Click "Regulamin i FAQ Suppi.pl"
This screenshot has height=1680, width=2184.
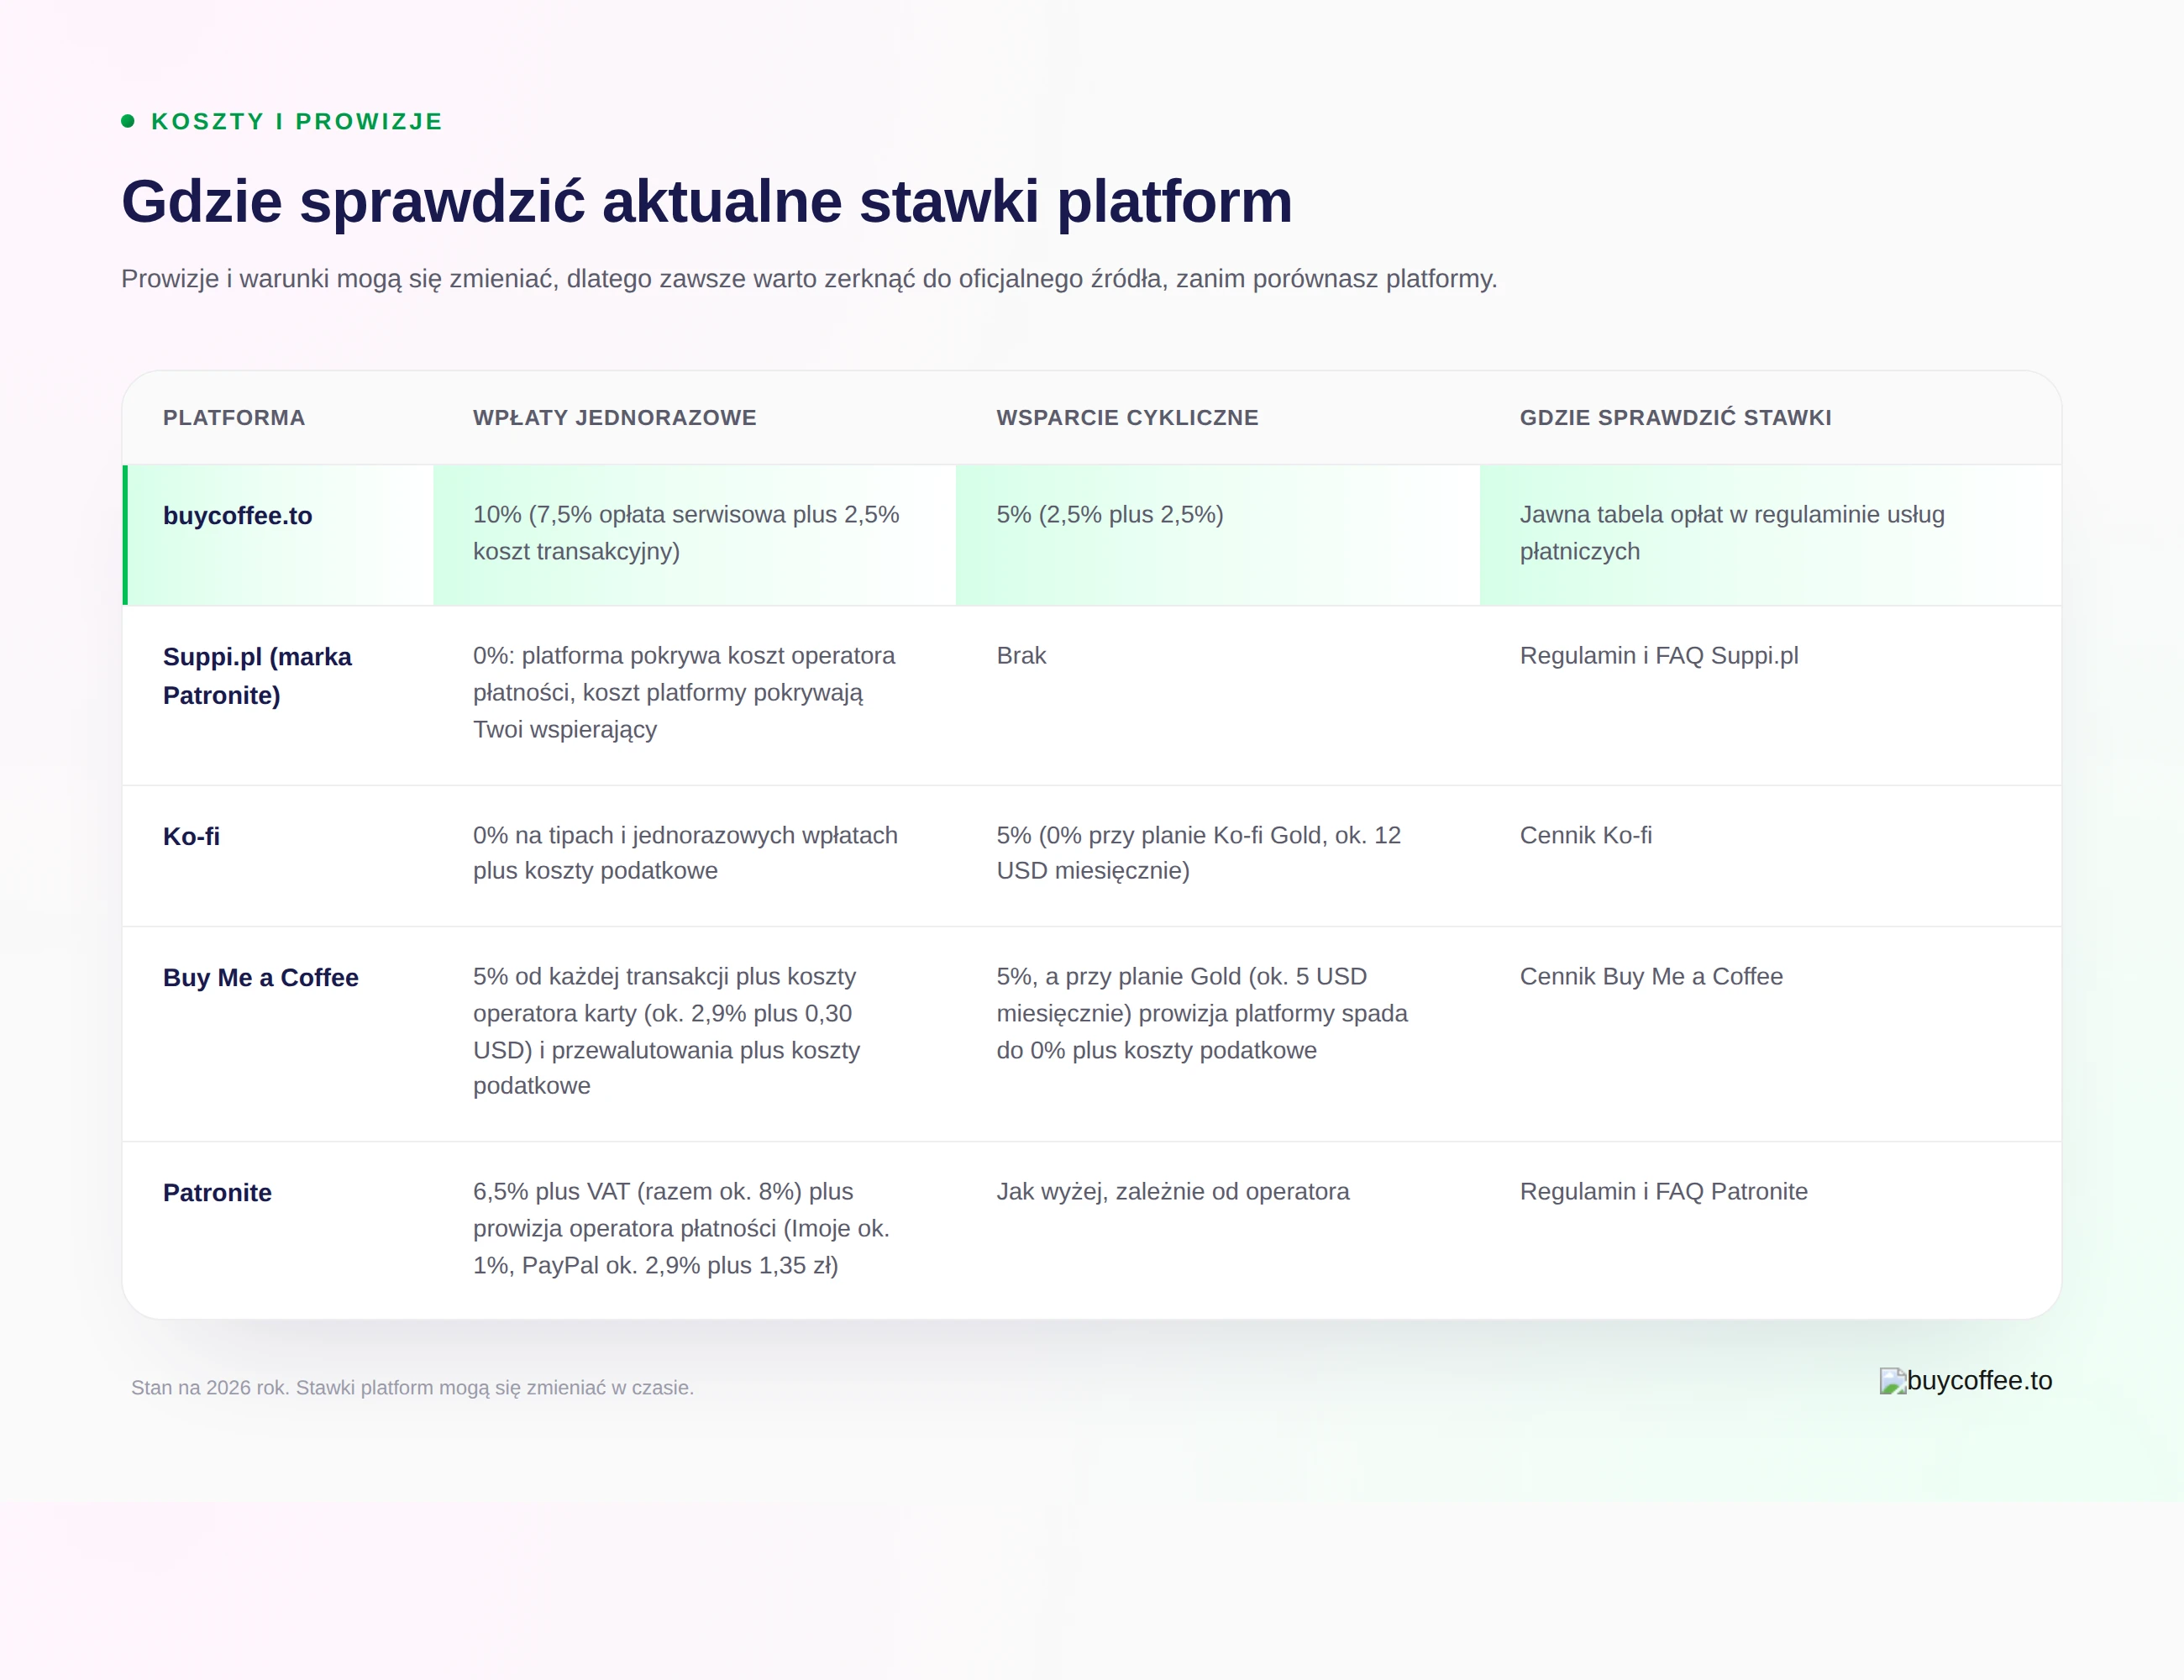(x=1659, y=656)
